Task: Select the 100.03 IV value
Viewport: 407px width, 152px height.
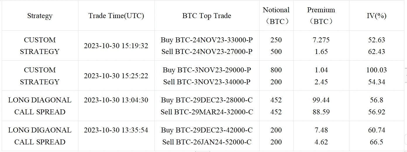Action: [x=377, y=70]
